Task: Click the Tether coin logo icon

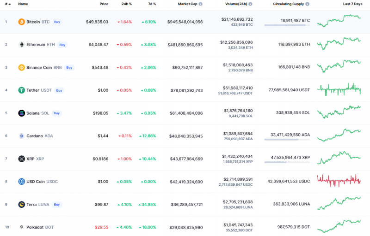Action: (x=21, y=90)
